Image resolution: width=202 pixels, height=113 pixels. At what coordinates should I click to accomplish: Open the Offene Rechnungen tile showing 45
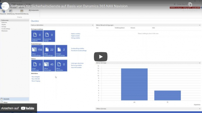[x=49, y=65]
